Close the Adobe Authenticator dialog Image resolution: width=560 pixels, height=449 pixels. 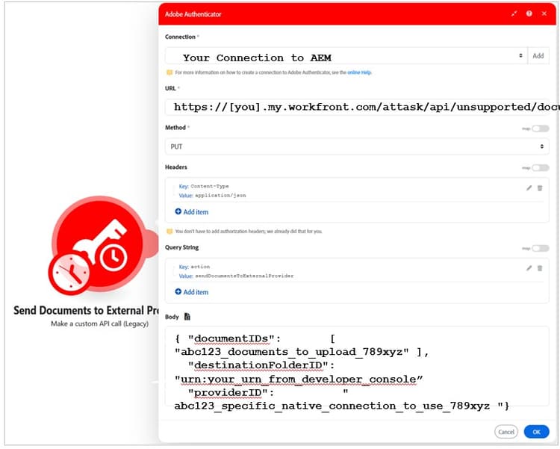[544, 13]
